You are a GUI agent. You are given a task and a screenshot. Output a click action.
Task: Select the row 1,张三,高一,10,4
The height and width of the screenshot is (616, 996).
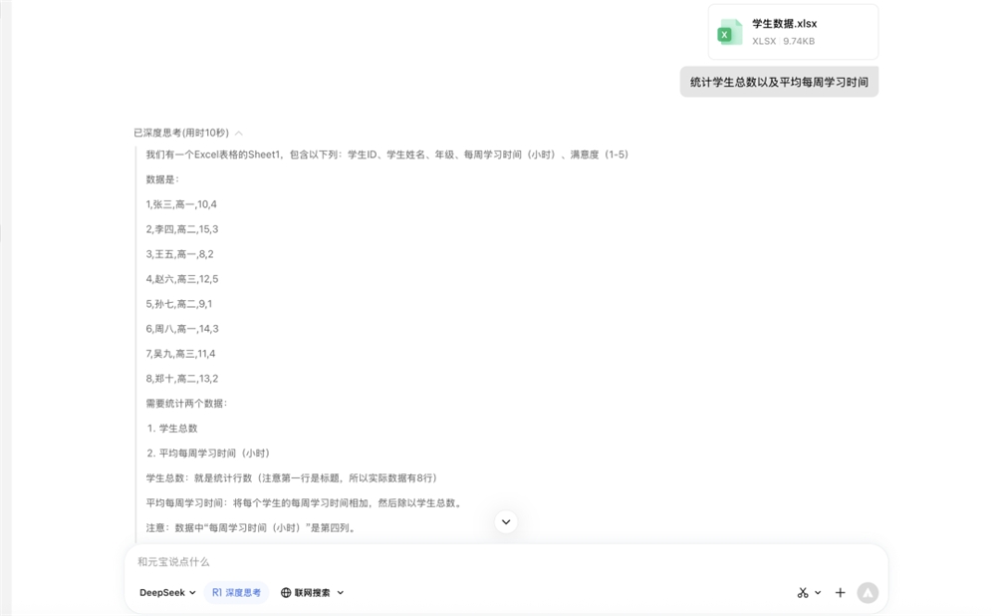pyautogui.click(x=181, y=204)
